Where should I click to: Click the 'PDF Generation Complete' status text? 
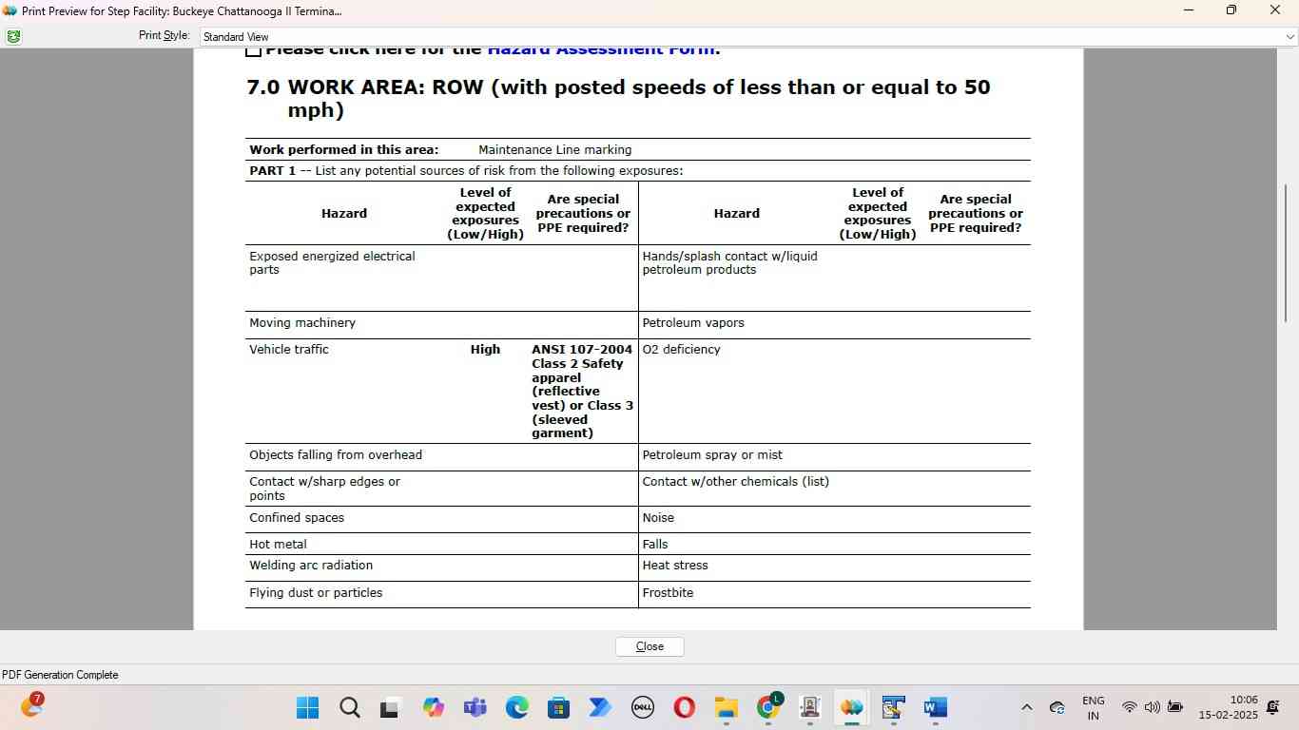pos(60,675)
